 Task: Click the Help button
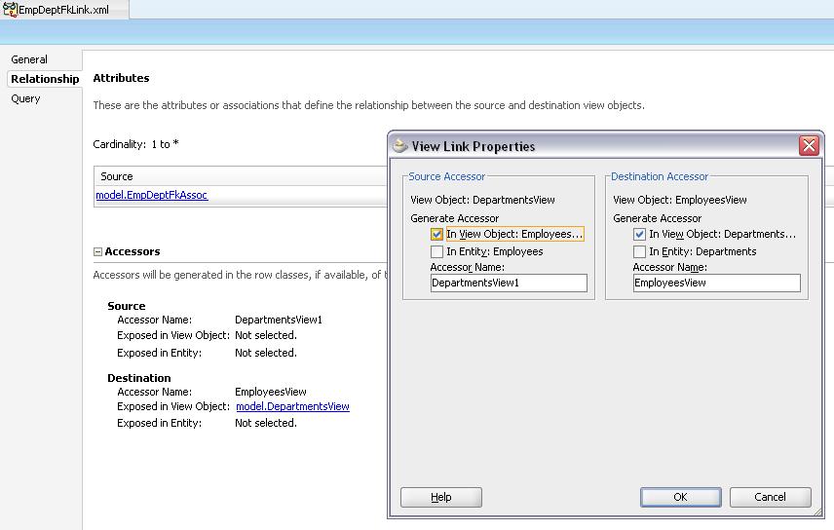441,497
